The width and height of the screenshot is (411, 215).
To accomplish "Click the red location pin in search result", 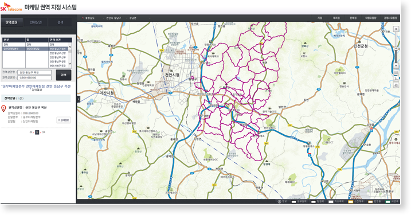I will (x=3, y=108).
